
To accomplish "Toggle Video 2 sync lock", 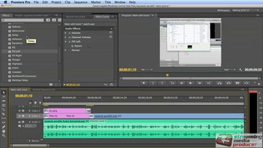I will (23, 111).
